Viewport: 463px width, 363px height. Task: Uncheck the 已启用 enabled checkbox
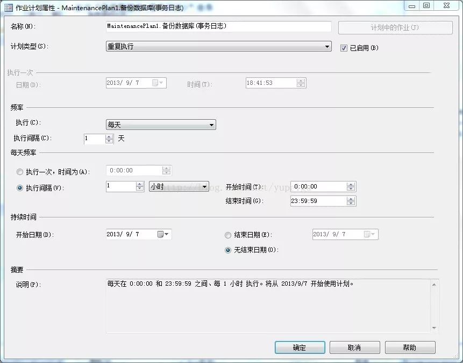click(344, 48)
